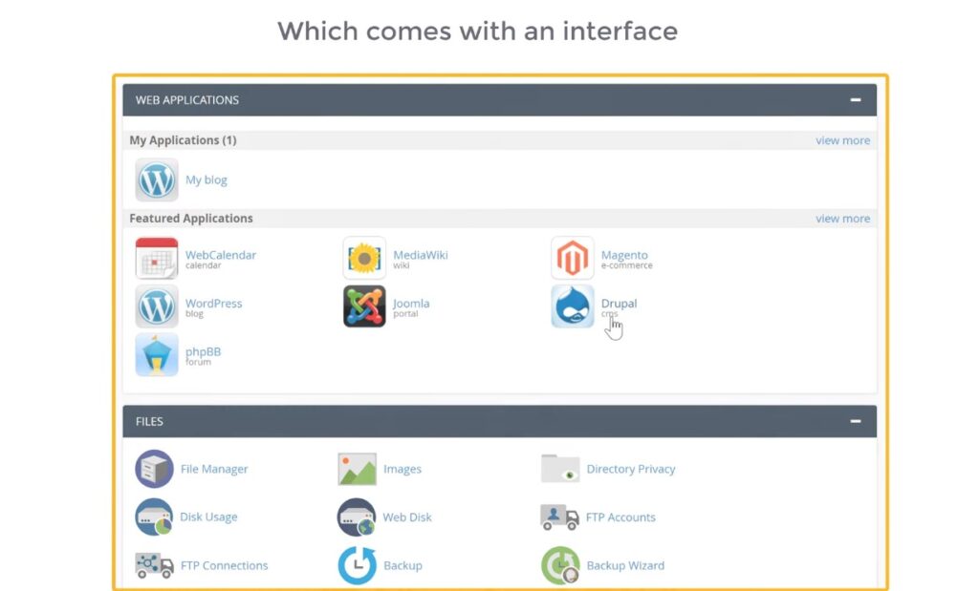This screenshot has width=979, height=591.
Task: Click view more under My Applications
Action: tap(842, 140)
